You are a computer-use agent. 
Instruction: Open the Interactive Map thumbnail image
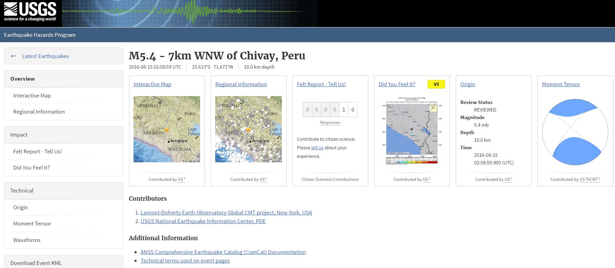click(x=166, y=129)
